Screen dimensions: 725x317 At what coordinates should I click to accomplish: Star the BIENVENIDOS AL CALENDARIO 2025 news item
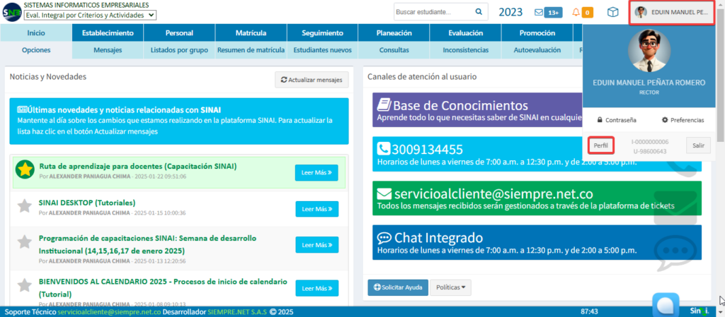point(25,285)
